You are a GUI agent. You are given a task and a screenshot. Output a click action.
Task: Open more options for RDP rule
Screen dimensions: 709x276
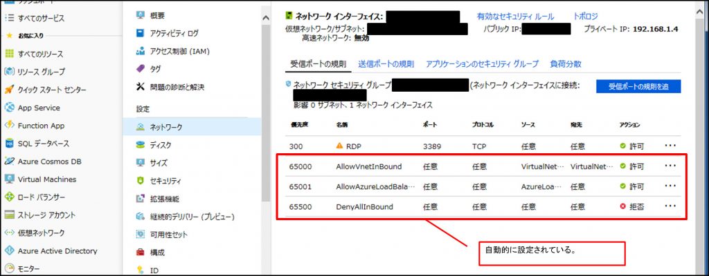click(670, 146)
